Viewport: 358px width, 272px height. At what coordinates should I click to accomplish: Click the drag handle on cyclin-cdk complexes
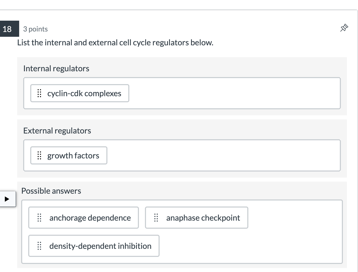(x=39, y=93)
